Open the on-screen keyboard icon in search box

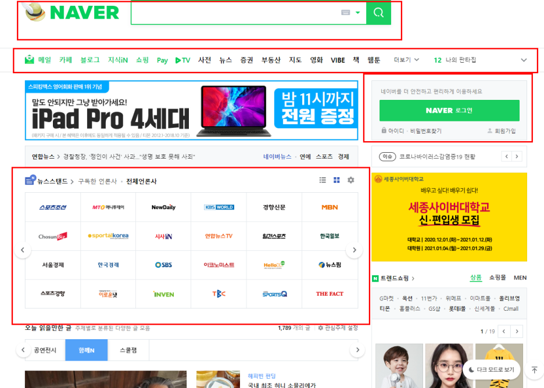click(x=346, y=12)
